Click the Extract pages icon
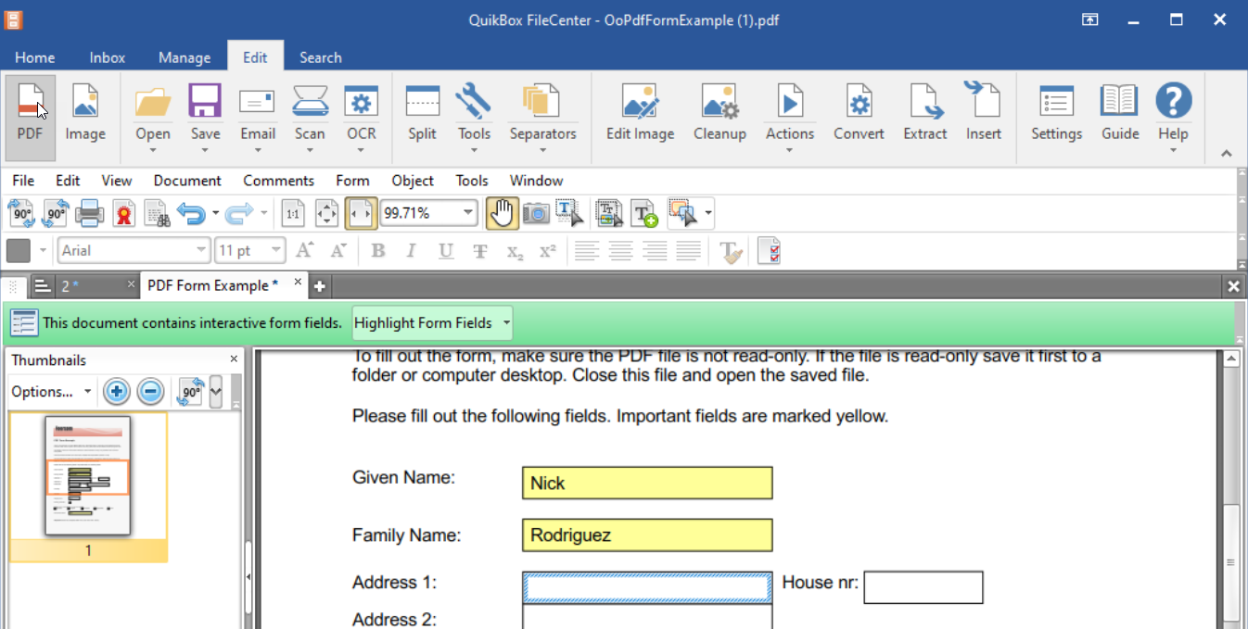This screenshot has height=629, width=1248. tap(924, 113)
